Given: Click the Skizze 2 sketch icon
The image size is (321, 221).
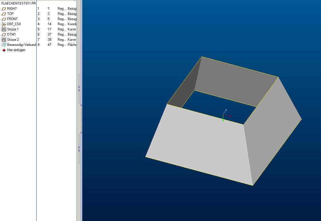Looking at the screenshot, I should [4, 40].
